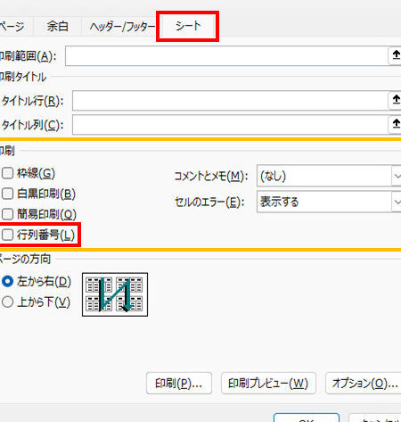Enable the 行列番号 checkbox

point(7,235)
